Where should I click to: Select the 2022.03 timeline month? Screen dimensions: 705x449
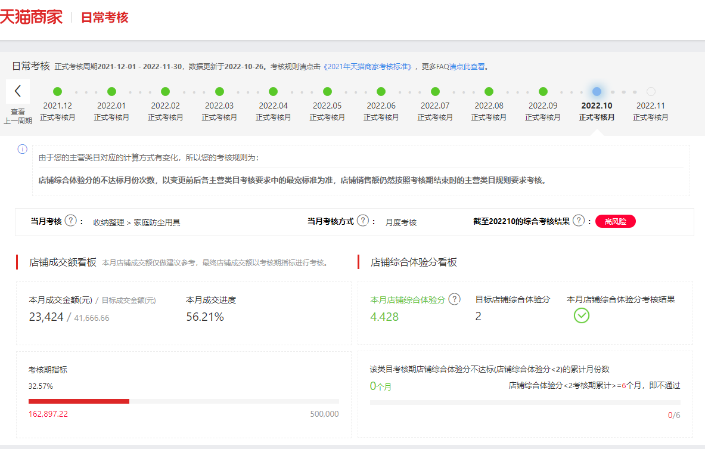click(x=219, y=105)
